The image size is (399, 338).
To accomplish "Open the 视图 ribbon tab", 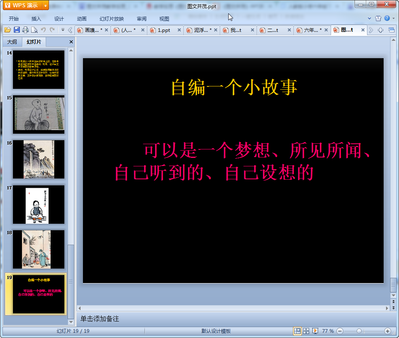I will (164, 19).
